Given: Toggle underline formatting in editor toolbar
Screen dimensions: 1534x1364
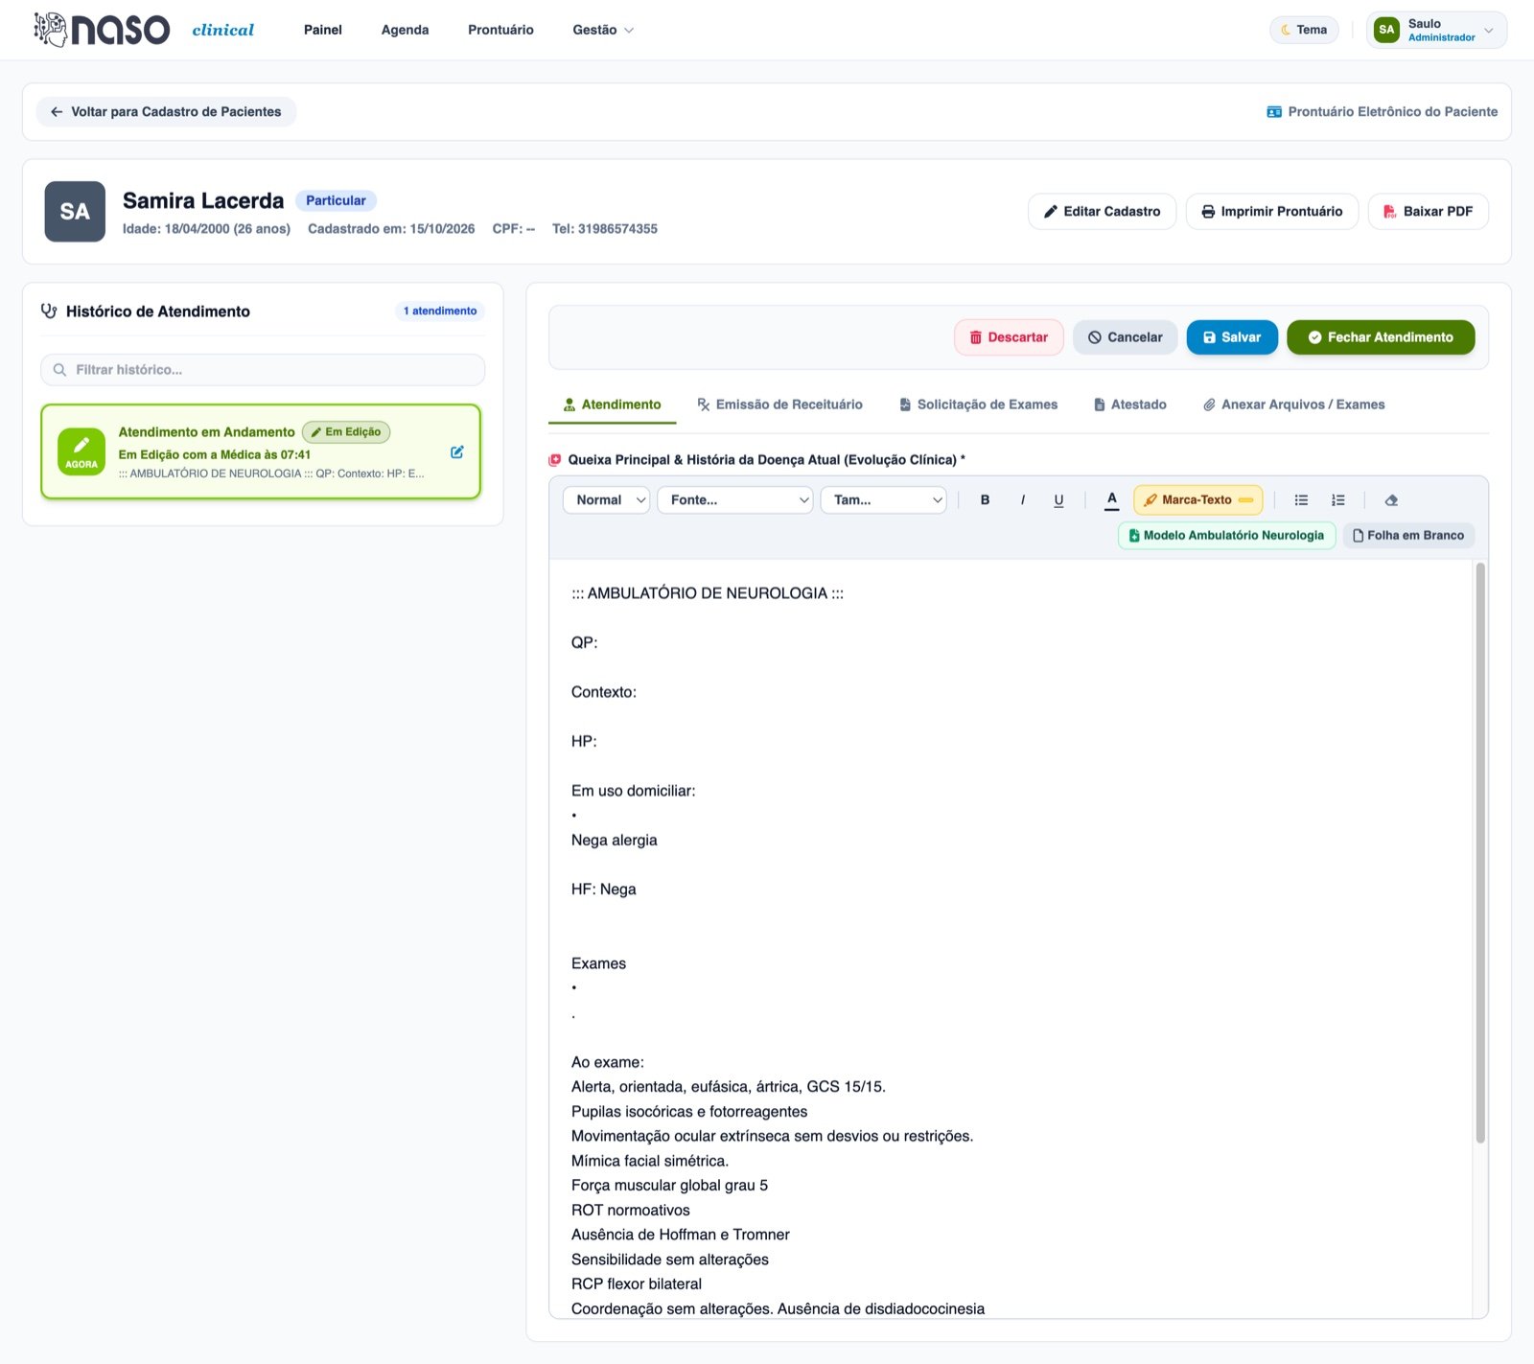Looking at the screenshot, I should 1058,500.
